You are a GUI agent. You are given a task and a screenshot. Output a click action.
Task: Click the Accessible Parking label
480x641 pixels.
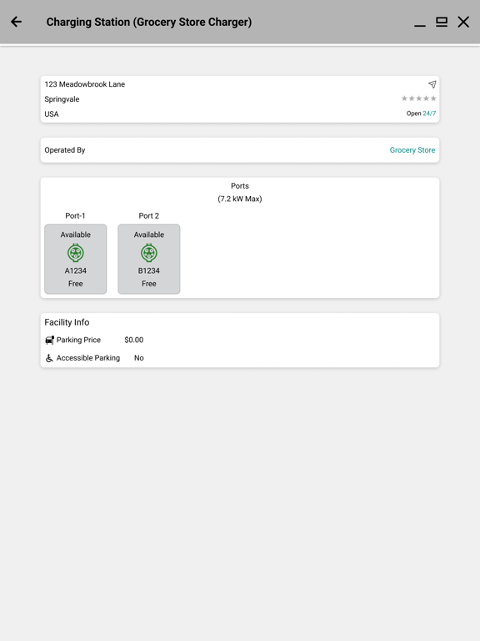coord(88,358)
